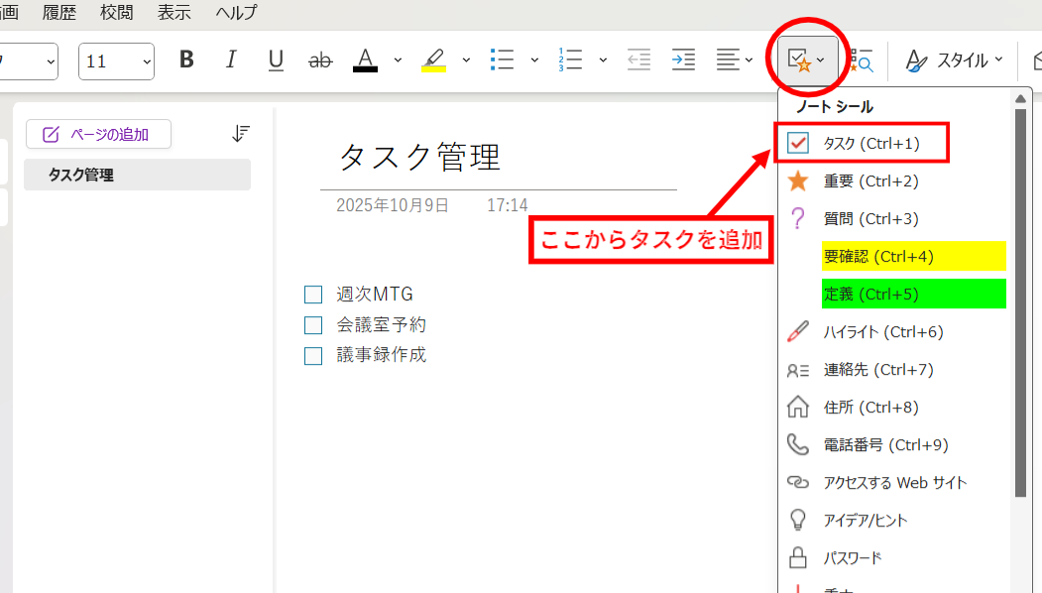Increase the paragraph indent
This screenshot has height=593, width=1042.
point(683,59)
